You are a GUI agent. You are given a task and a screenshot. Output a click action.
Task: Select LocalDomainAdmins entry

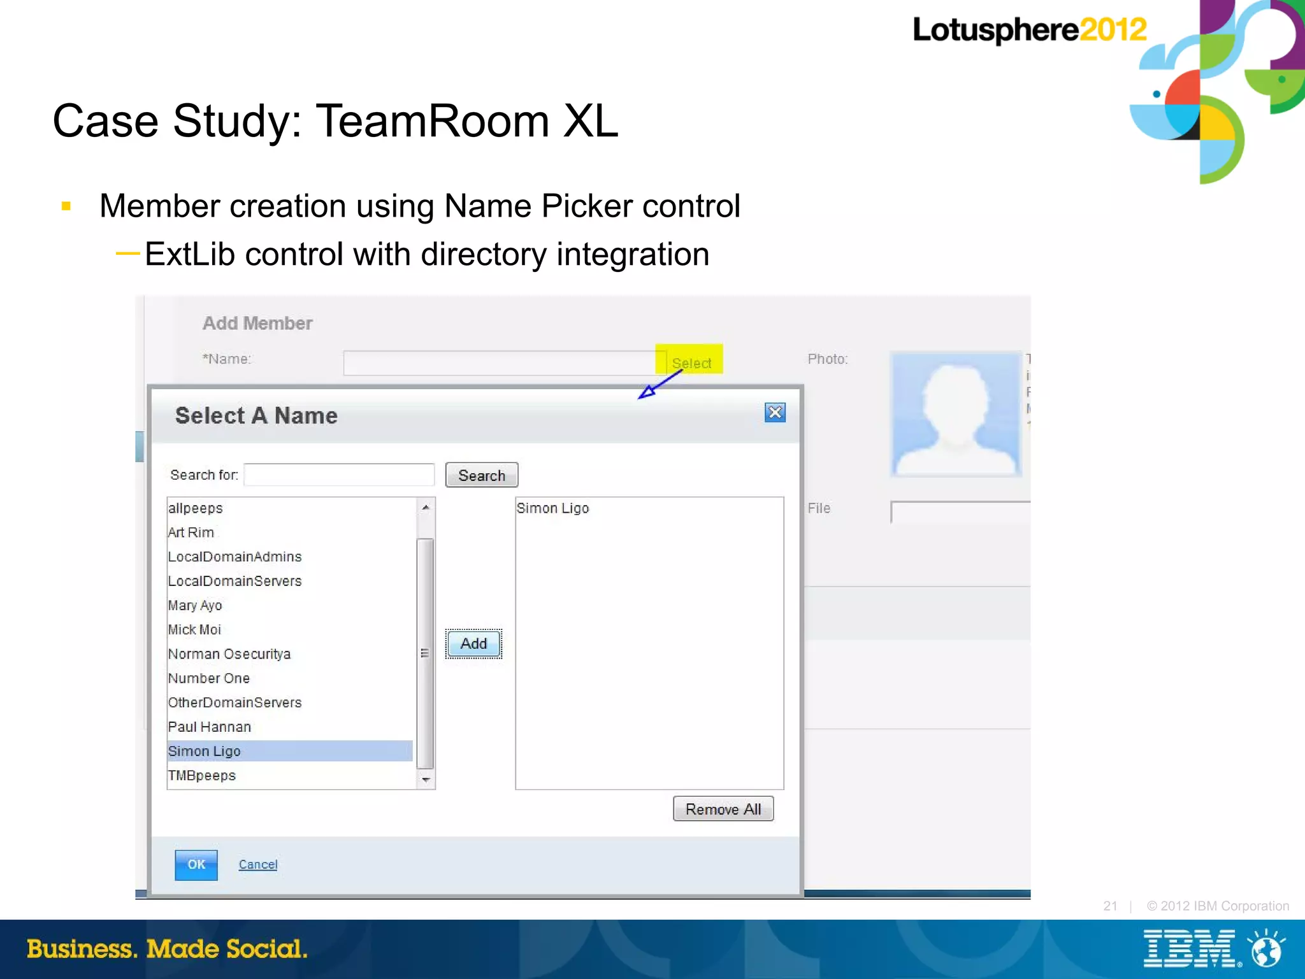(x=290, y=557)
